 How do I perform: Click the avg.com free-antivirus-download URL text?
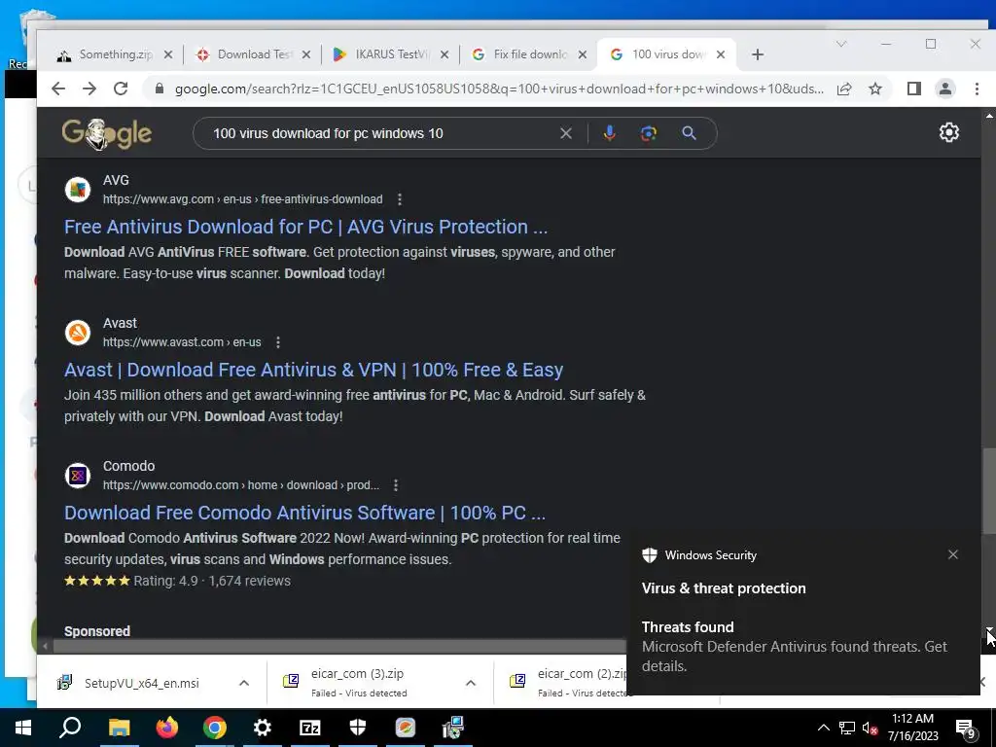[x=242, y=199]
